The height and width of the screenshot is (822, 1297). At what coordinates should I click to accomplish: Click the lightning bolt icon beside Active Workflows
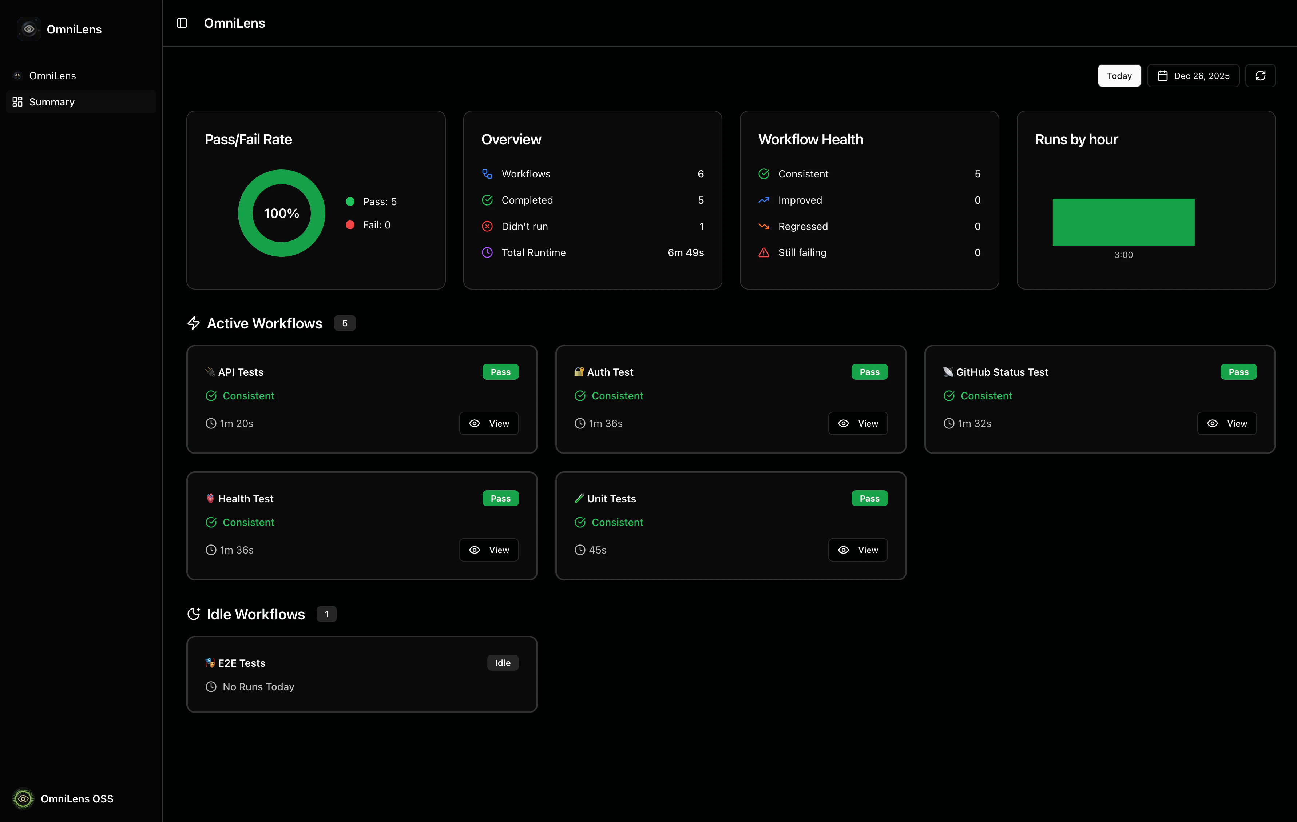pyautogui.click(x=194, y=323)
